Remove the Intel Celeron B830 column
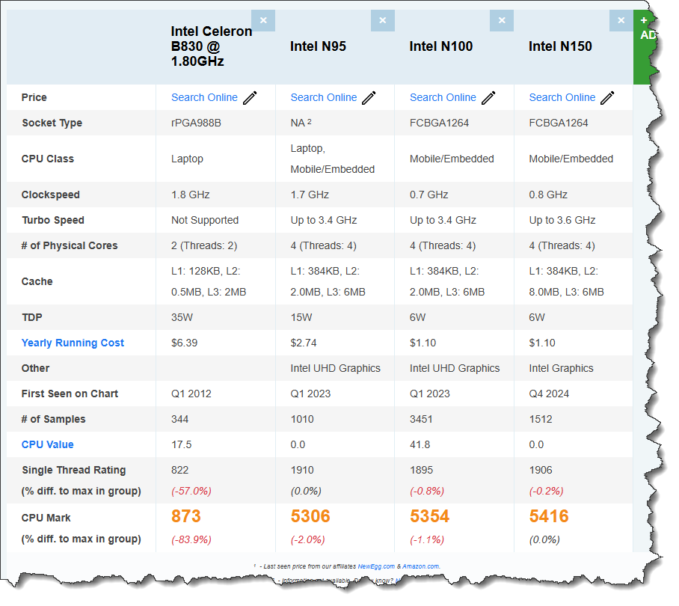 pos(263,20)
